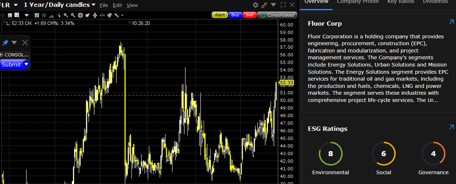The width and height of the screenshot is (456, 184).
Task: Click the blue volume histogram icon
Action: coord(52,16)
